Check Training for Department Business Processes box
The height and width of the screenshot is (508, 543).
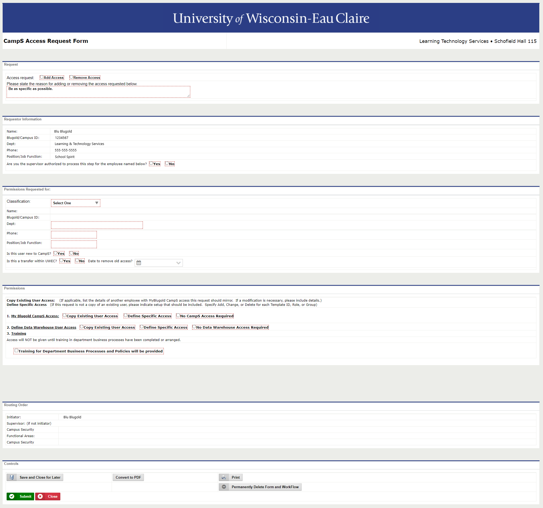tap(16, 351)
